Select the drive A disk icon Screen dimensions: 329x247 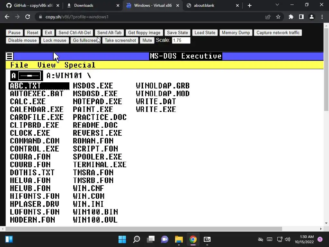coord(27,76)
